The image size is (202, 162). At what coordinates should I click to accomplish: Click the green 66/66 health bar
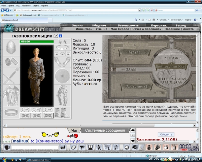pyautogui.click(x=37, y=42)
